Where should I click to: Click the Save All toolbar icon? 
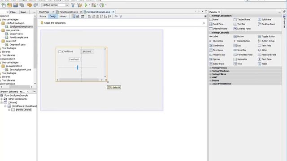22,5
